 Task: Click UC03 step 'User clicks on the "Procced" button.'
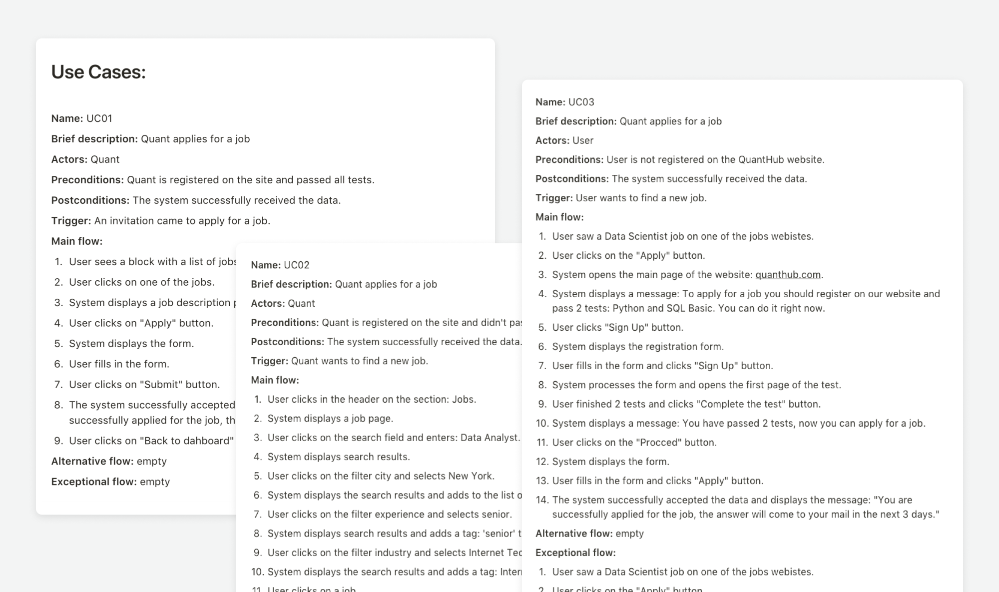[634, 442]
